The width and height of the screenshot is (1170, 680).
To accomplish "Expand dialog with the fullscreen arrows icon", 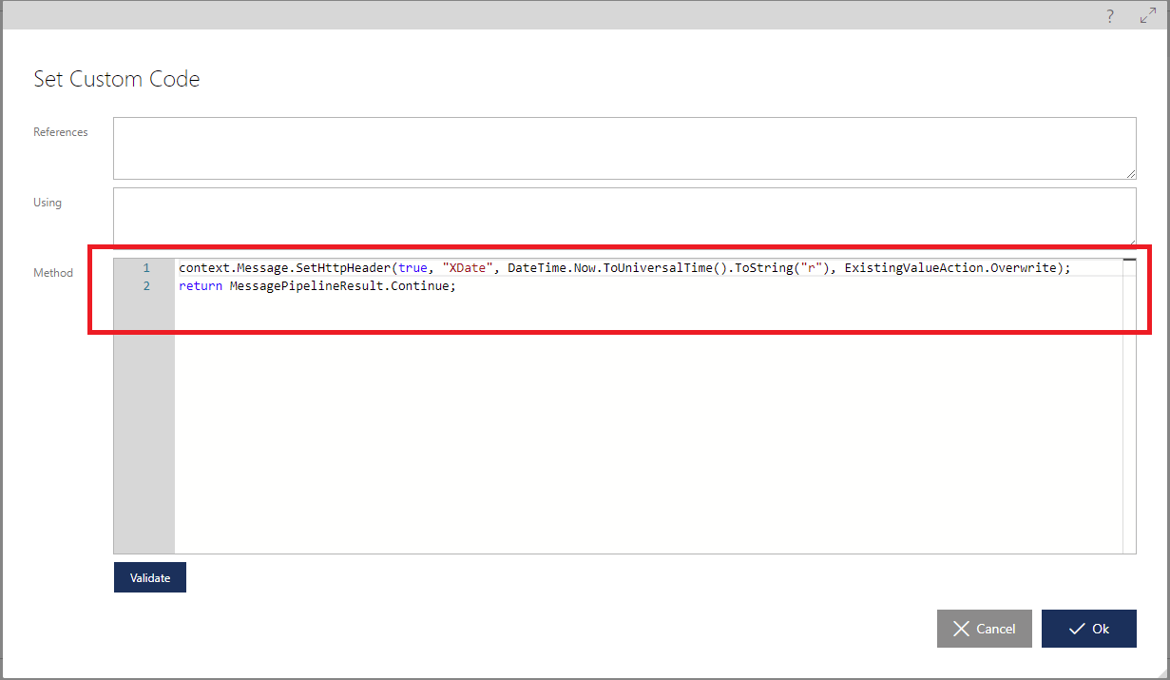I will point(1147,16).
